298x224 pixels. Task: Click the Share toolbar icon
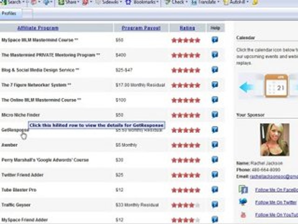coord(61,2)
